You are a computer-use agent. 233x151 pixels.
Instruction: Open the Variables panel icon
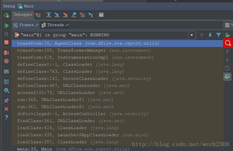(227, 25)
